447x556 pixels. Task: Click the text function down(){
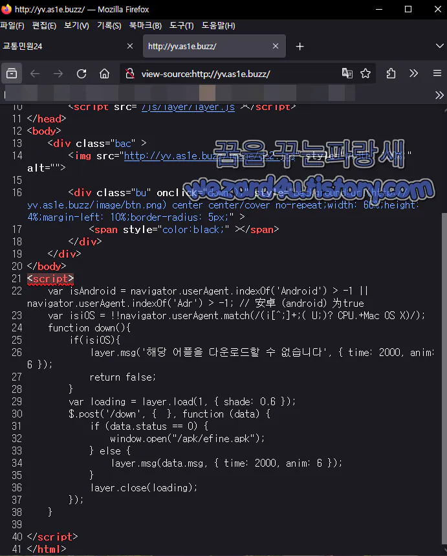click(x=89, y=328)
